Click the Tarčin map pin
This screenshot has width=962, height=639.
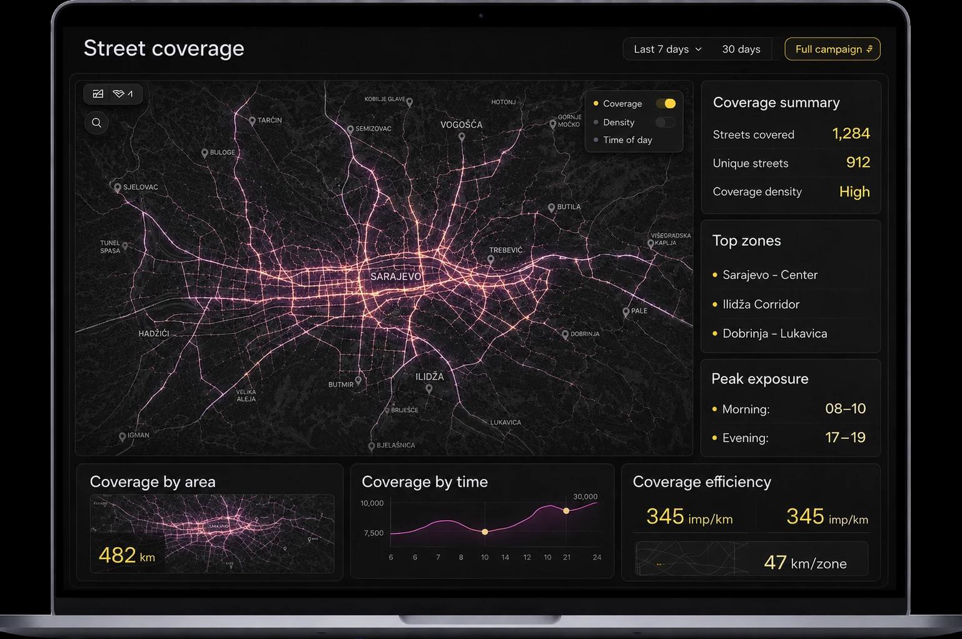pos(252,121)
